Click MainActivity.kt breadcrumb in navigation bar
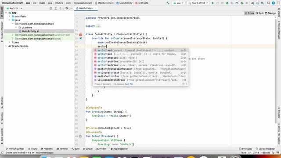 [x=104, y=3]
